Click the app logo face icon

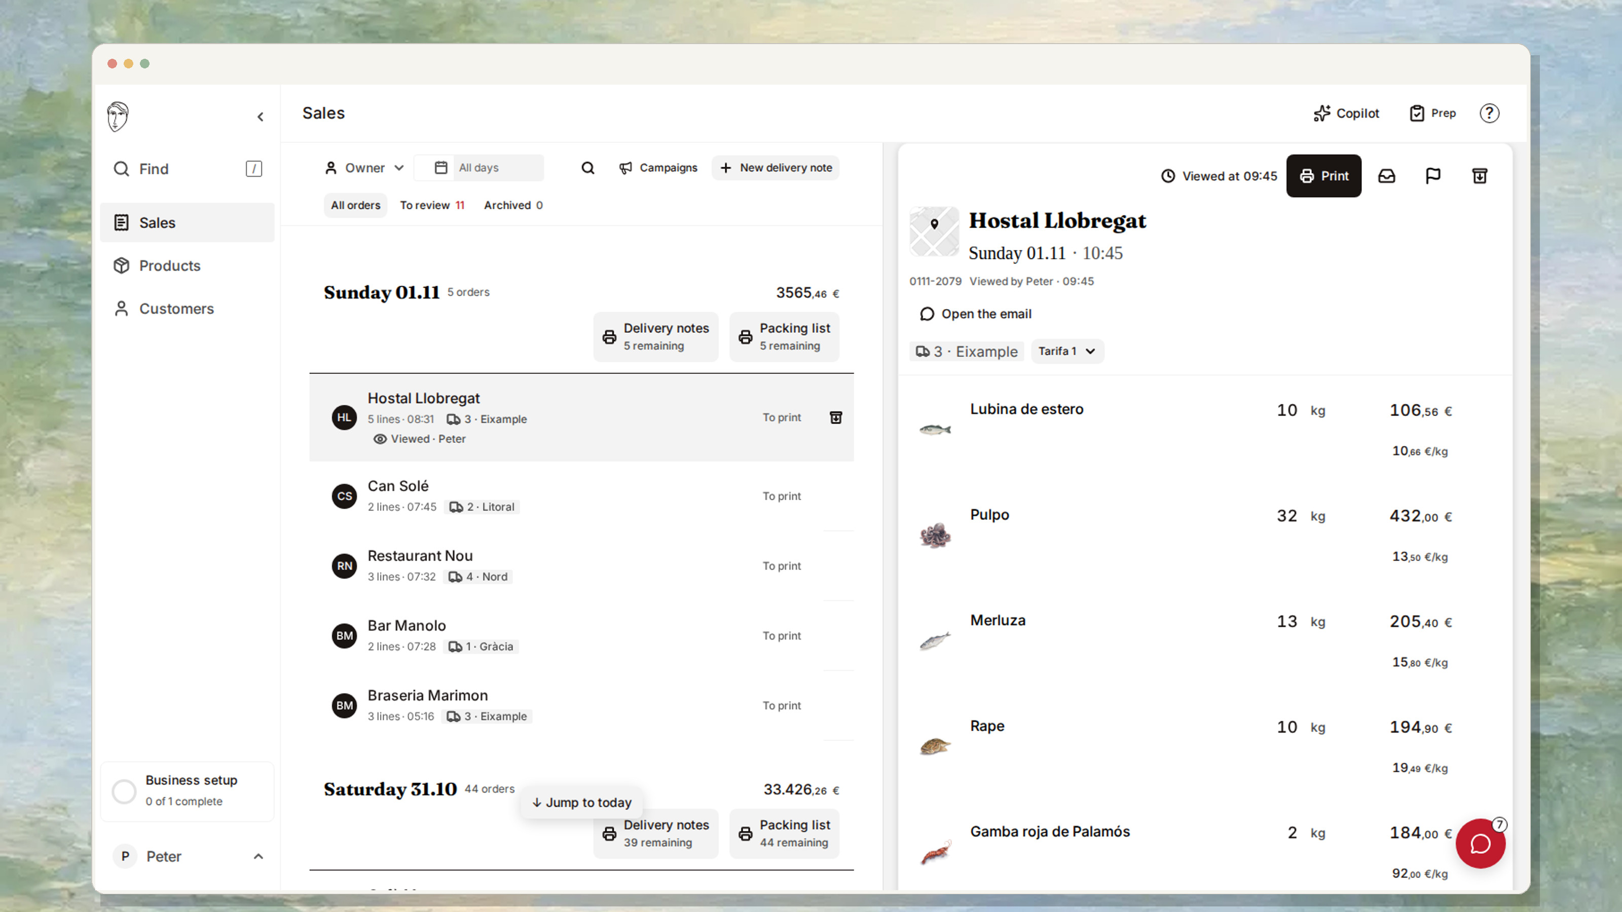(x=118, y=117)
